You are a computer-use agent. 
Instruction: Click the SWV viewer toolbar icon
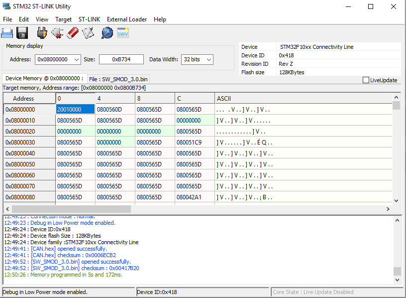coord(123,33)
